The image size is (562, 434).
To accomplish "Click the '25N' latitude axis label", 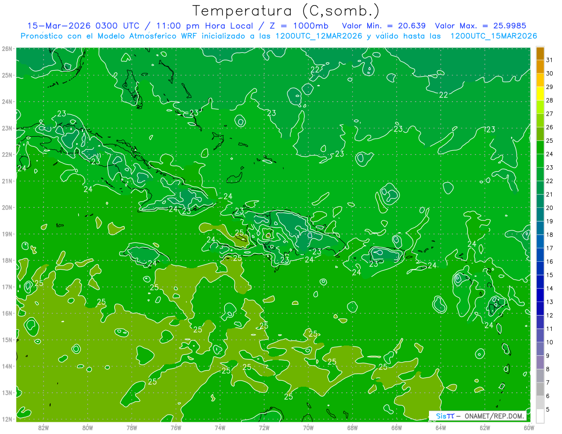I will pos(7,75).
